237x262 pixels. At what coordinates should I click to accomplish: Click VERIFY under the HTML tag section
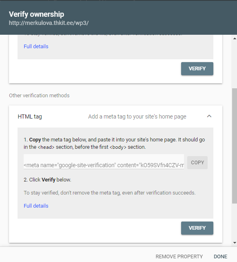[x=197, y=228]
